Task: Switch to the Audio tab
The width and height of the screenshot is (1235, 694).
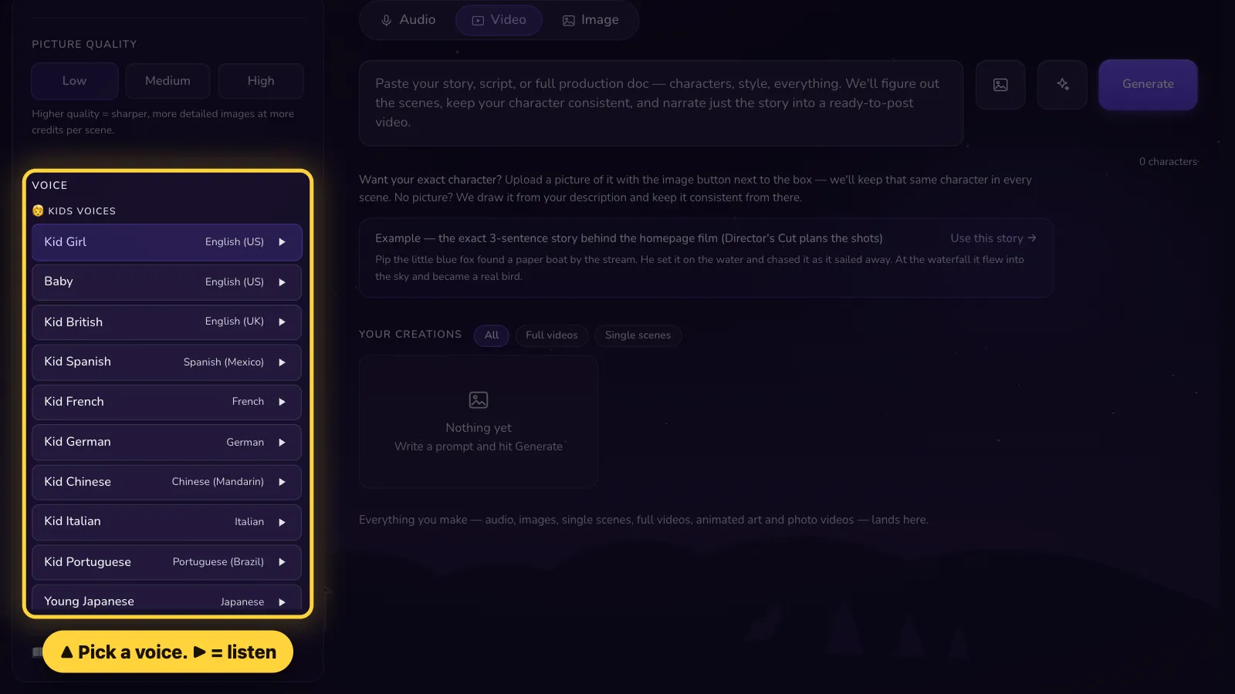Action: 408,20
